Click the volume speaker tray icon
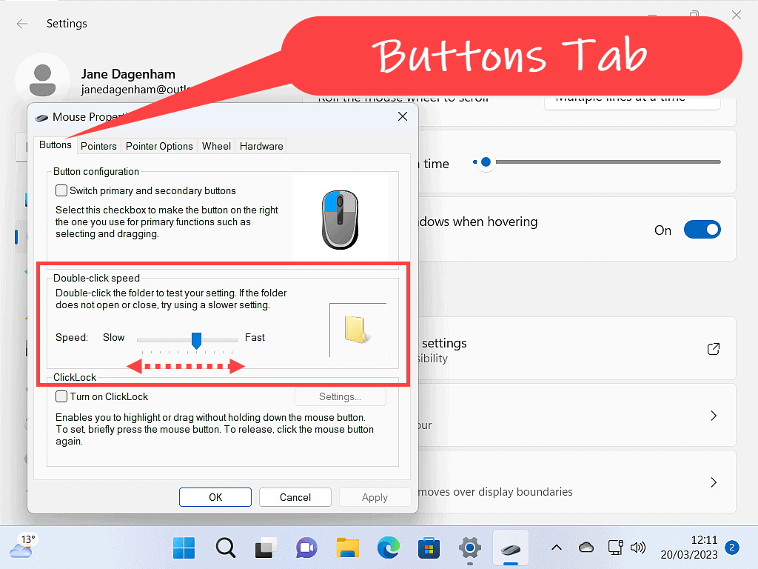This screenshot has height=569, width=758. click(x=637, y=548)
